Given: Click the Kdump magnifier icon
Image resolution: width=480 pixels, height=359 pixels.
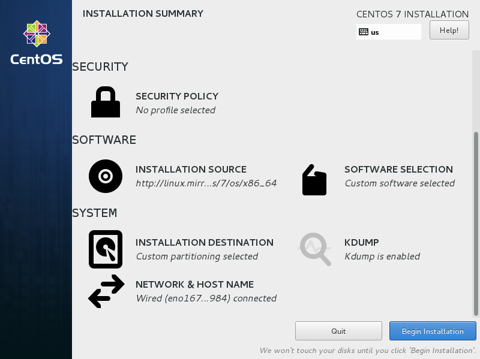Looking at the screenshot, I should click(x=314, y=249).
